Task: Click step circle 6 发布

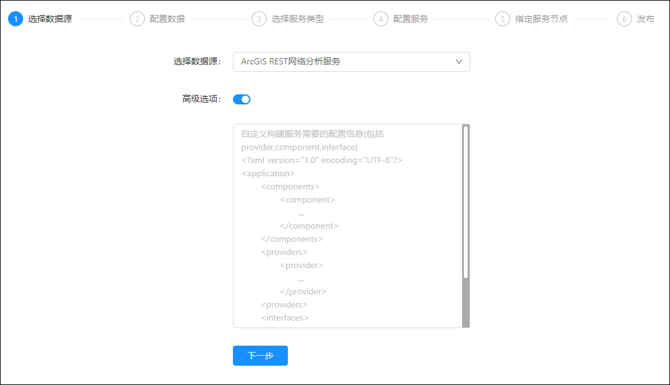Action: pyautogui.click(x=624, y=19)
